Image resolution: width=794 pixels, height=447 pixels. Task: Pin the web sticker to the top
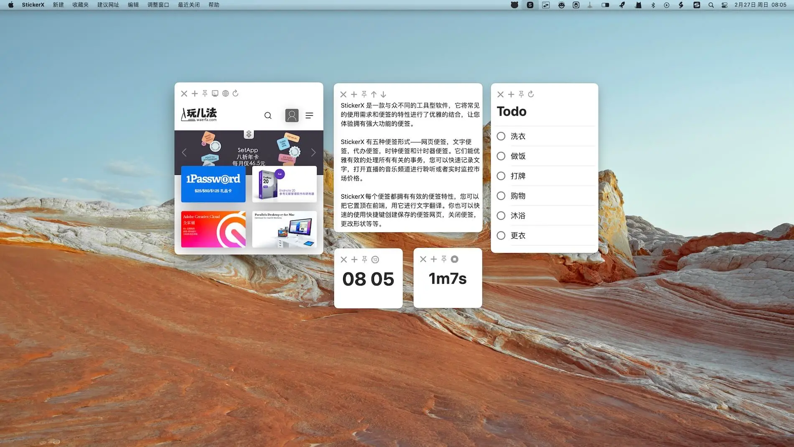205,93
